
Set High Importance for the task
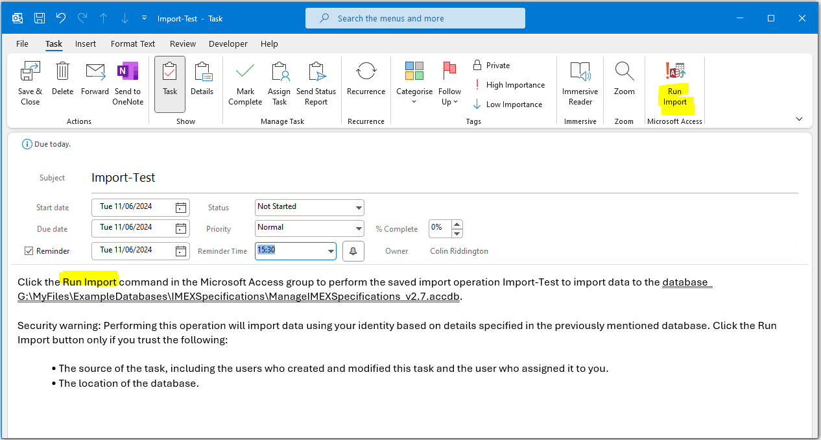point(508,84)
